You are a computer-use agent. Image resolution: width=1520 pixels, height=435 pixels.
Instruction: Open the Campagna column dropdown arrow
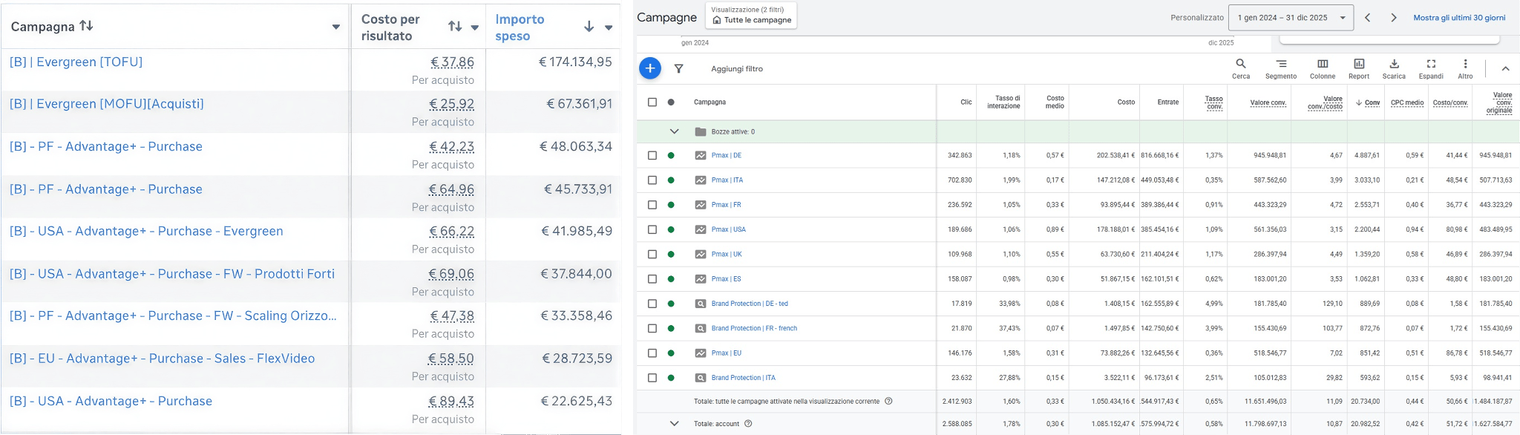pos(335,27)
